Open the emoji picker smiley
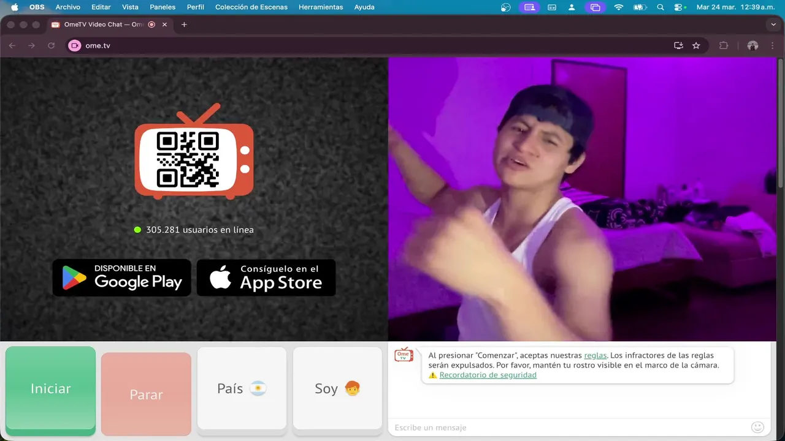Viewport: 785px width, 441px height. [757, 427]
